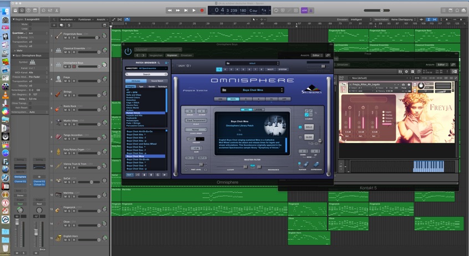Open the List Editors button at top right
Screen dimensions: 469x256
point(443,10)
